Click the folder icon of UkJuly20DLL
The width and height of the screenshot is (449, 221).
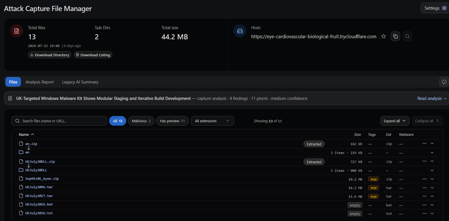(21, 170)
